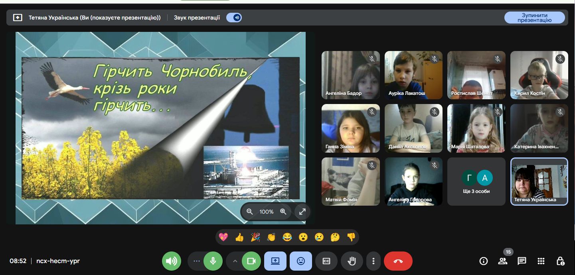
Task: Zoom in on the presentation
Action: pos(283,212)
